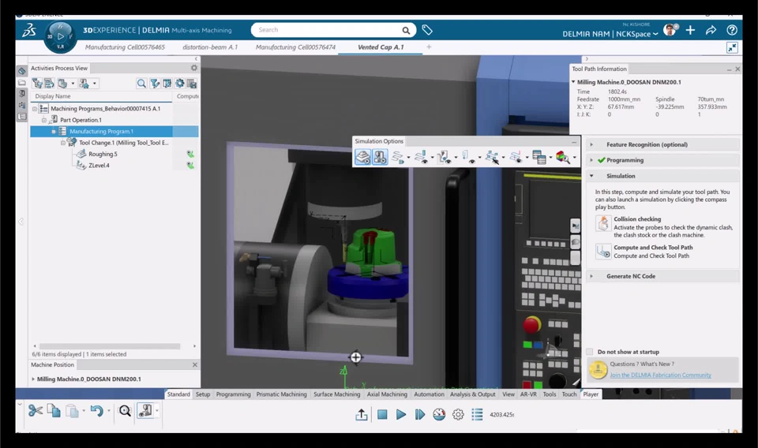The height and width of the screenshot is (448, 758).
Task: Click the tags icon next to search bar
Action: coord(427,30)
